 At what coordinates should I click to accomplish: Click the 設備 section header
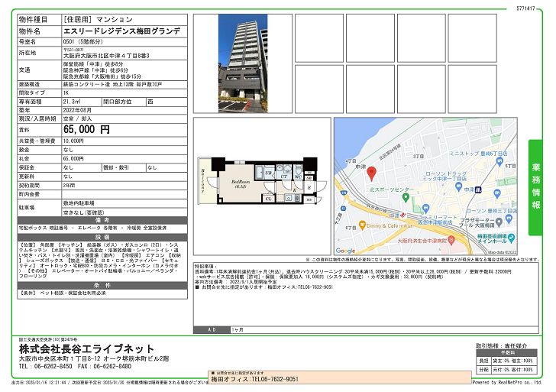[x=102, y=238]
